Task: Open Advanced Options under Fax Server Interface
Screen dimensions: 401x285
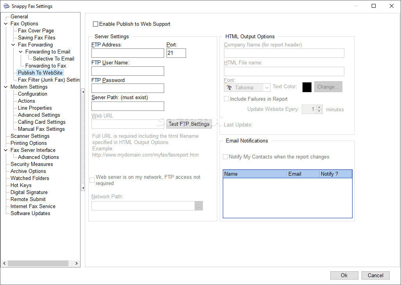Action: point(38,157)
